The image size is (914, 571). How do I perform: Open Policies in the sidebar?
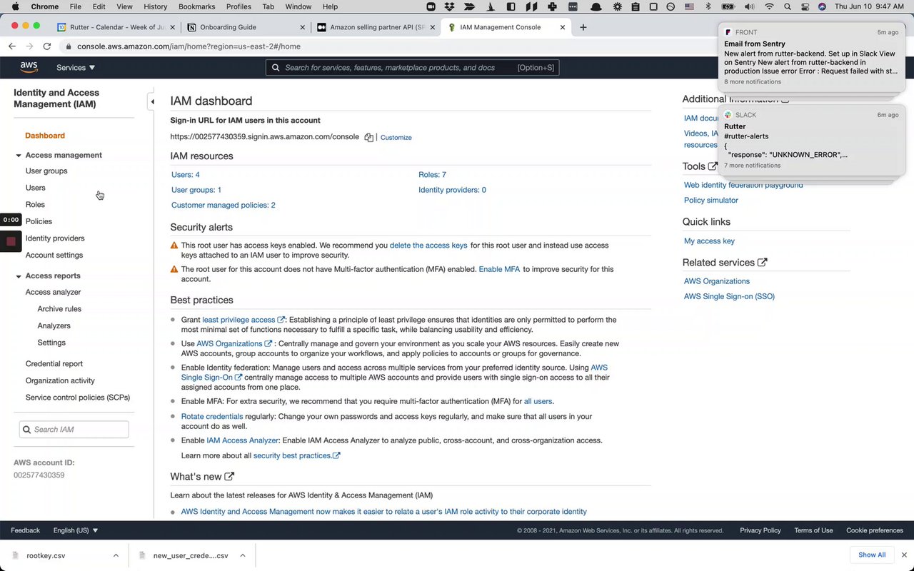[x=39, y=221]
